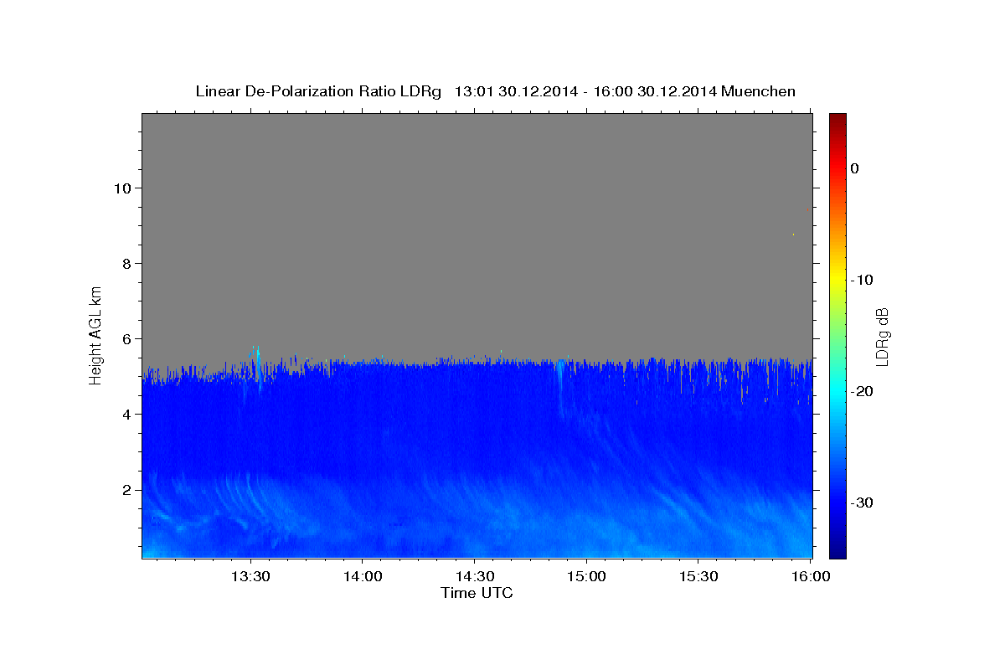Click the "Height AGL km" axis label
The height and width of the screenshot is (670, 1005).
click(x=95, y=335)
